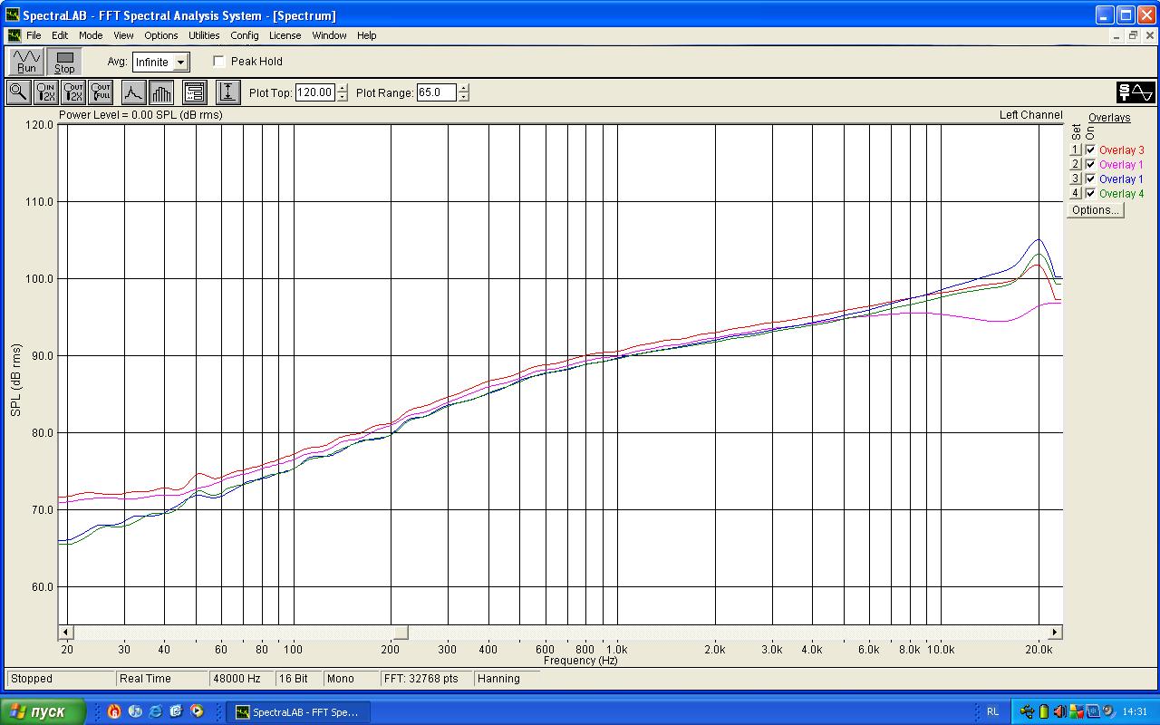Uncheck the magenta Overlay 1 checkbox
Image resolution: width=1160 pixels, height=725 pixels.
pos(1090,165)
